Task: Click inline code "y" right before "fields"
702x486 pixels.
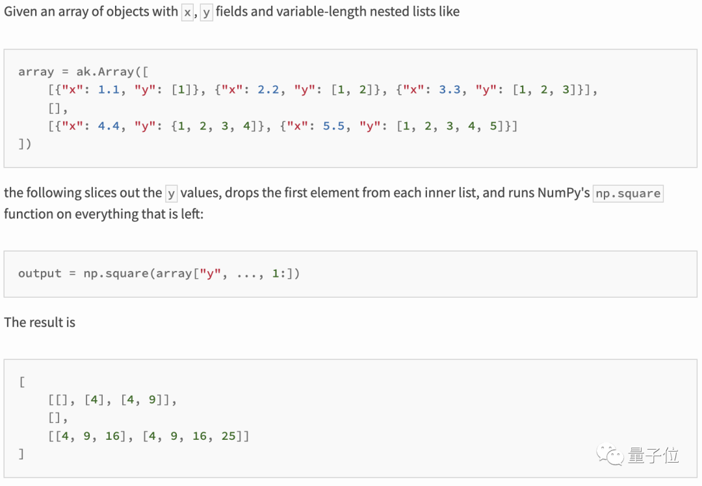Action: click(x=207, y=12)
